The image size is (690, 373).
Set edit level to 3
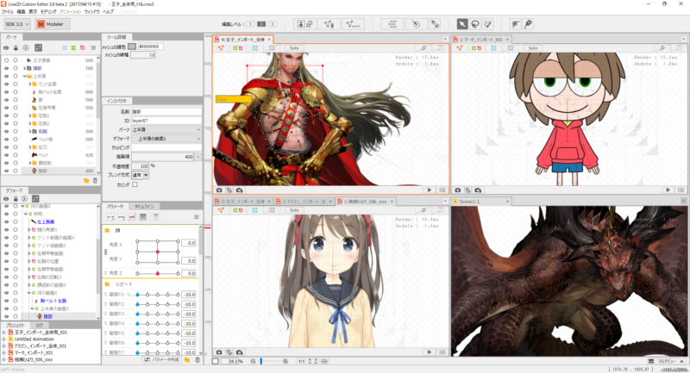click(x=272, y=24)
